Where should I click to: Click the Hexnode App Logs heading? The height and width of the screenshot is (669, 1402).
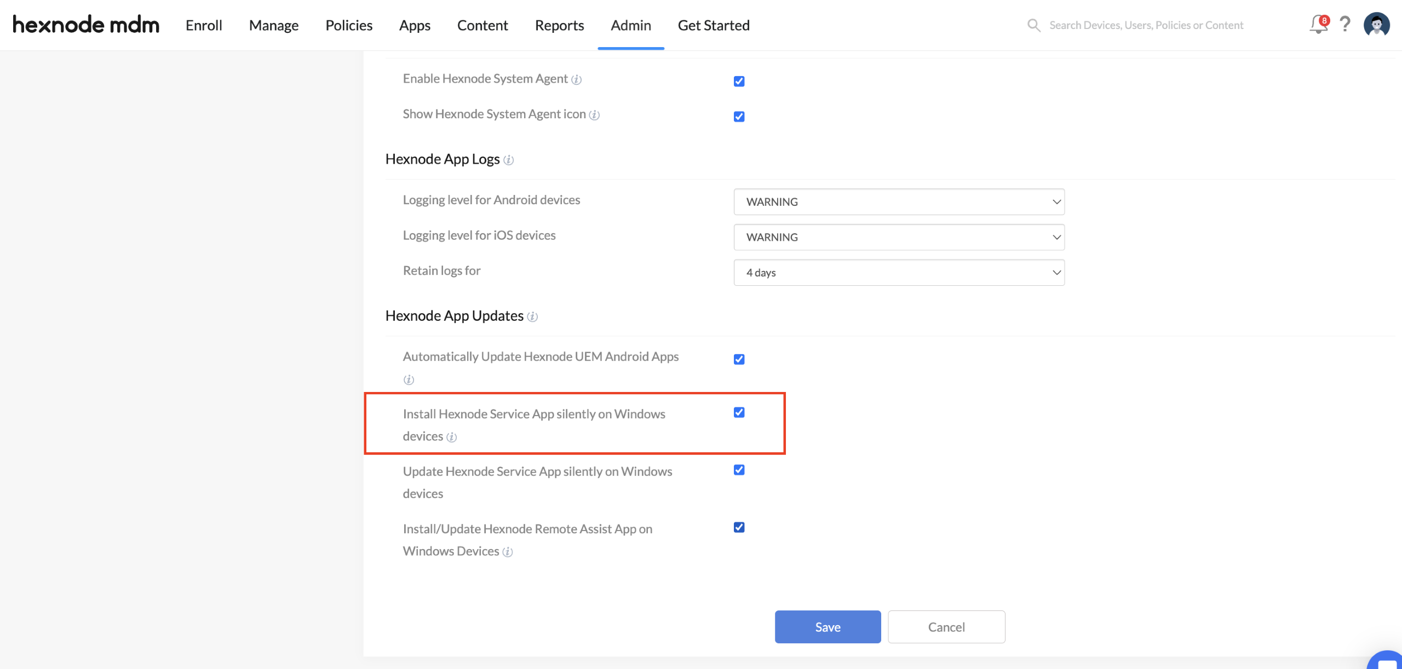443,159
